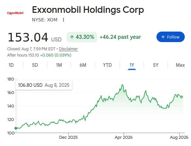Click the 106.80 USD price tooltip
Viewport: 191px width, 146px height.
(x=44, y=85)
